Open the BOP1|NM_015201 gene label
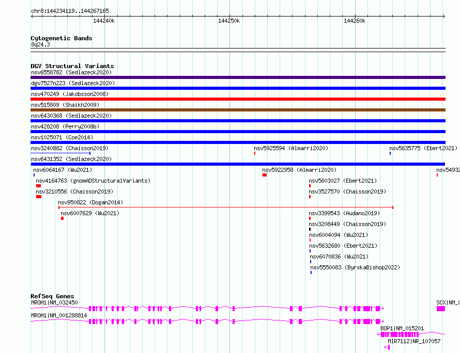 (x=402, y=328)
